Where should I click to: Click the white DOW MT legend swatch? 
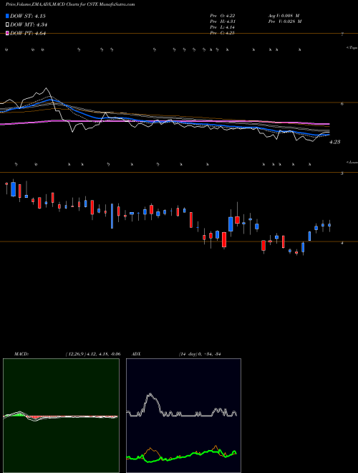point(8,24)
